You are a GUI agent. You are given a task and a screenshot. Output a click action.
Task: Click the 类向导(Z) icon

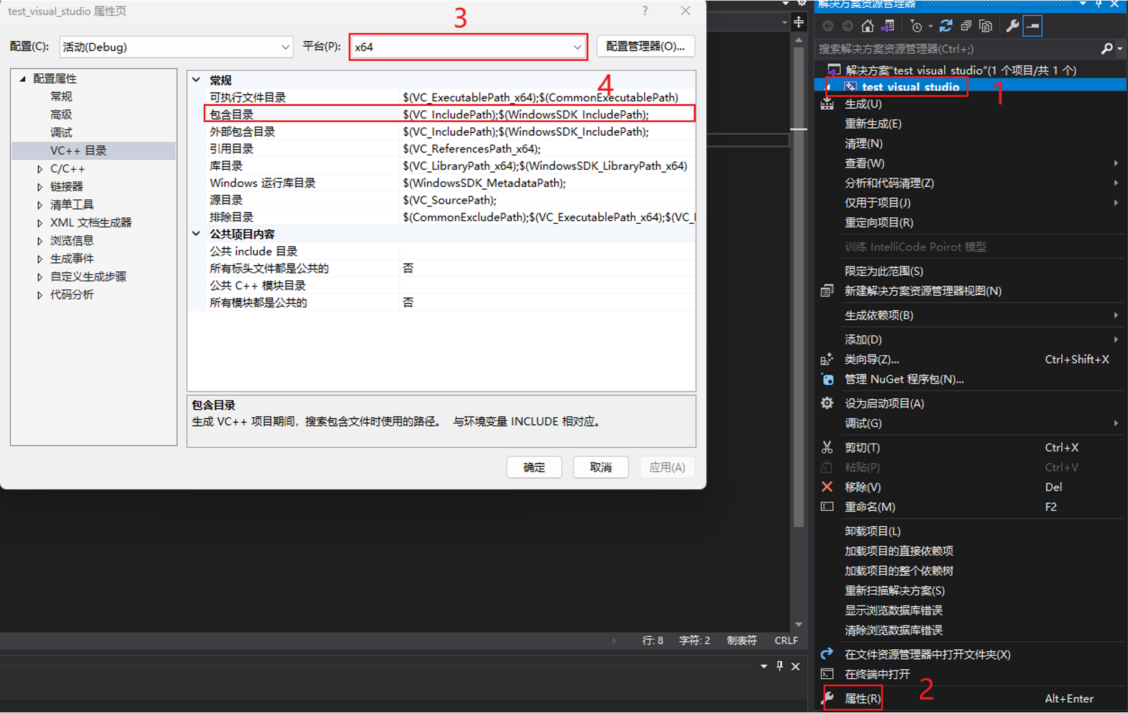pos(827,359)
